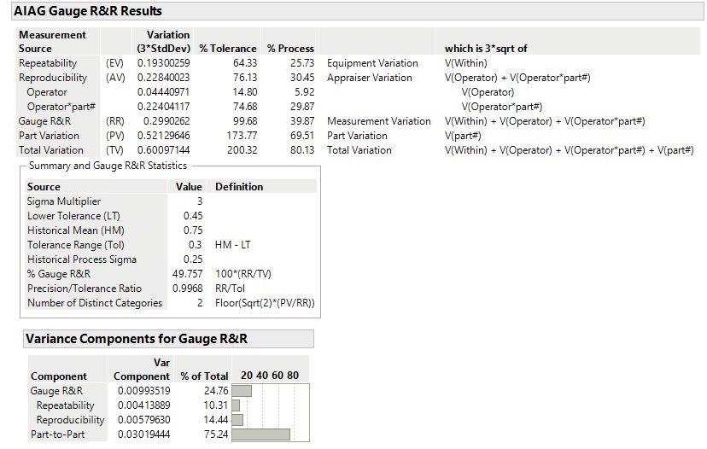Click variation value 0.19300259
Screen dimensions: 707x449
(163, 63)
